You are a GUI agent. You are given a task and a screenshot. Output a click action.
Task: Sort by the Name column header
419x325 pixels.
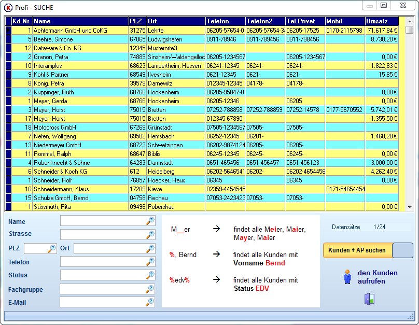point(80,21)
